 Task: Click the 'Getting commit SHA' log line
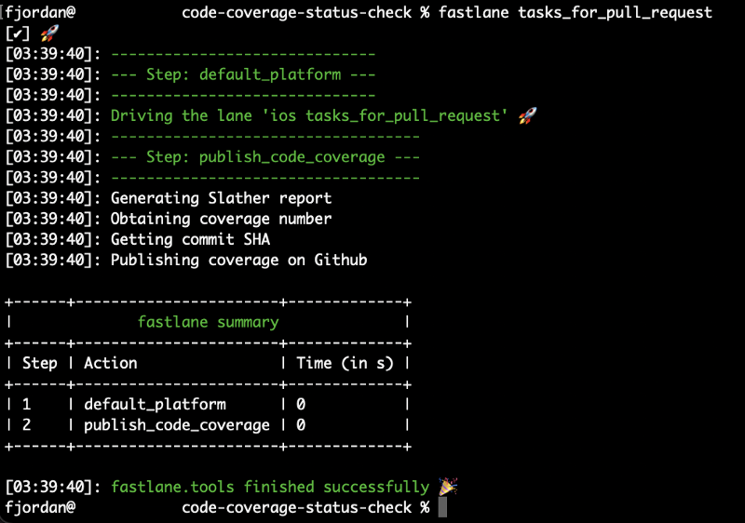190,239
